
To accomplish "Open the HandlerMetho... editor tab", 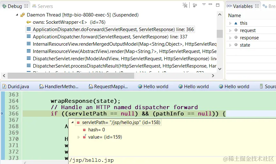I will (x=59, y=87).
